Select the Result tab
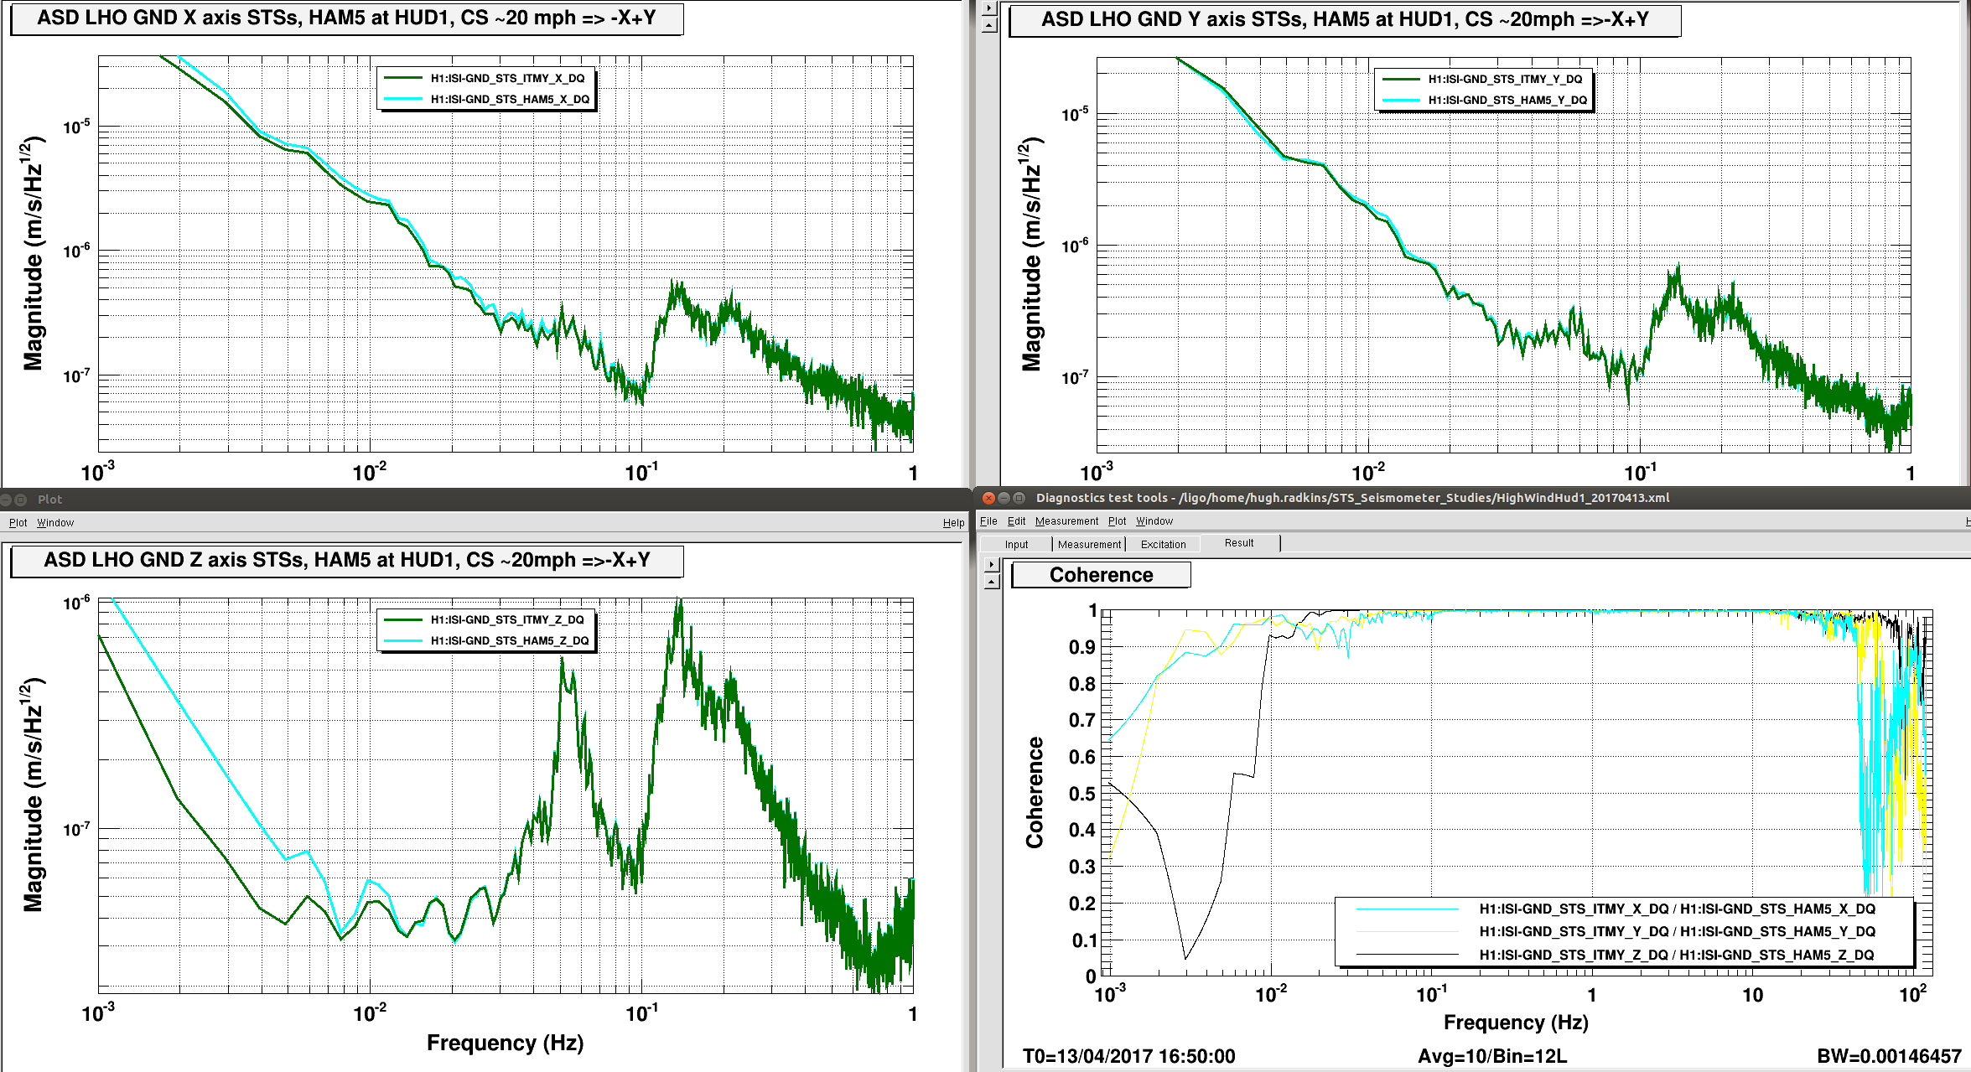This screenshot has height=1072, width=1971. [x=1239, y=543]
